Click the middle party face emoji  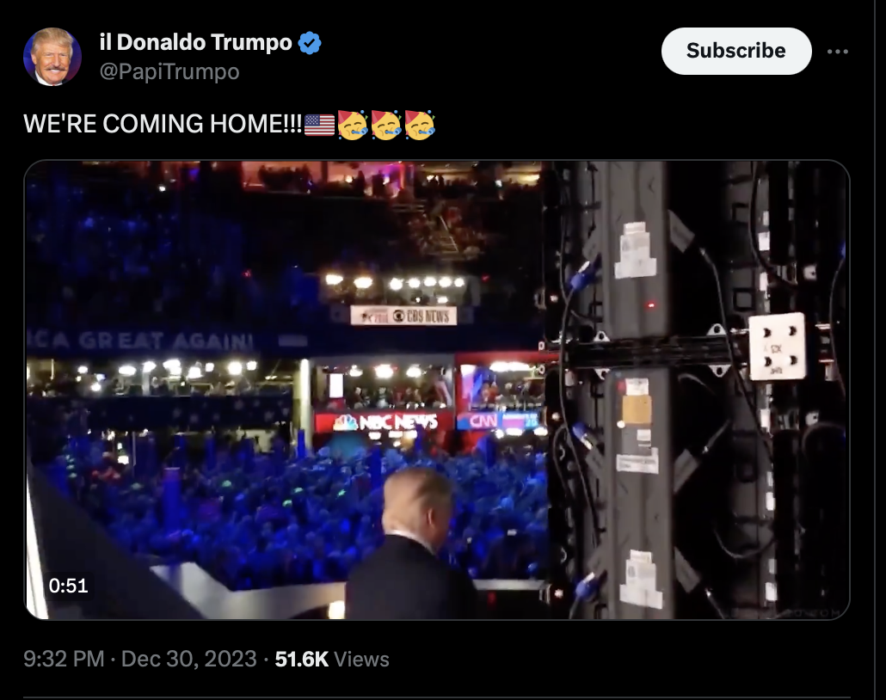tap(386, 125)
